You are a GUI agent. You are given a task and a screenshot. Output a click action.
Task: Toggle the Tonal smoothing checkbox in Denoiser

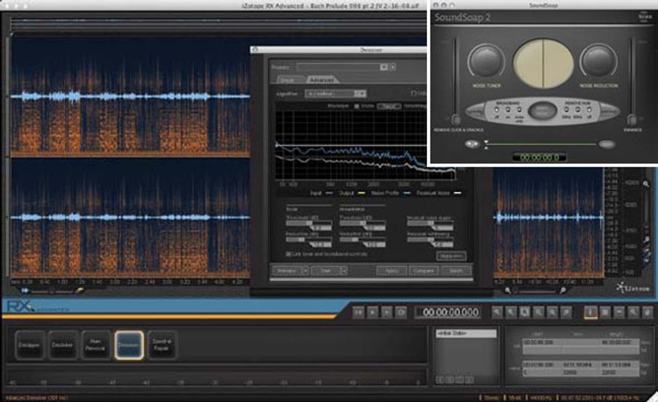coord(357,107)
